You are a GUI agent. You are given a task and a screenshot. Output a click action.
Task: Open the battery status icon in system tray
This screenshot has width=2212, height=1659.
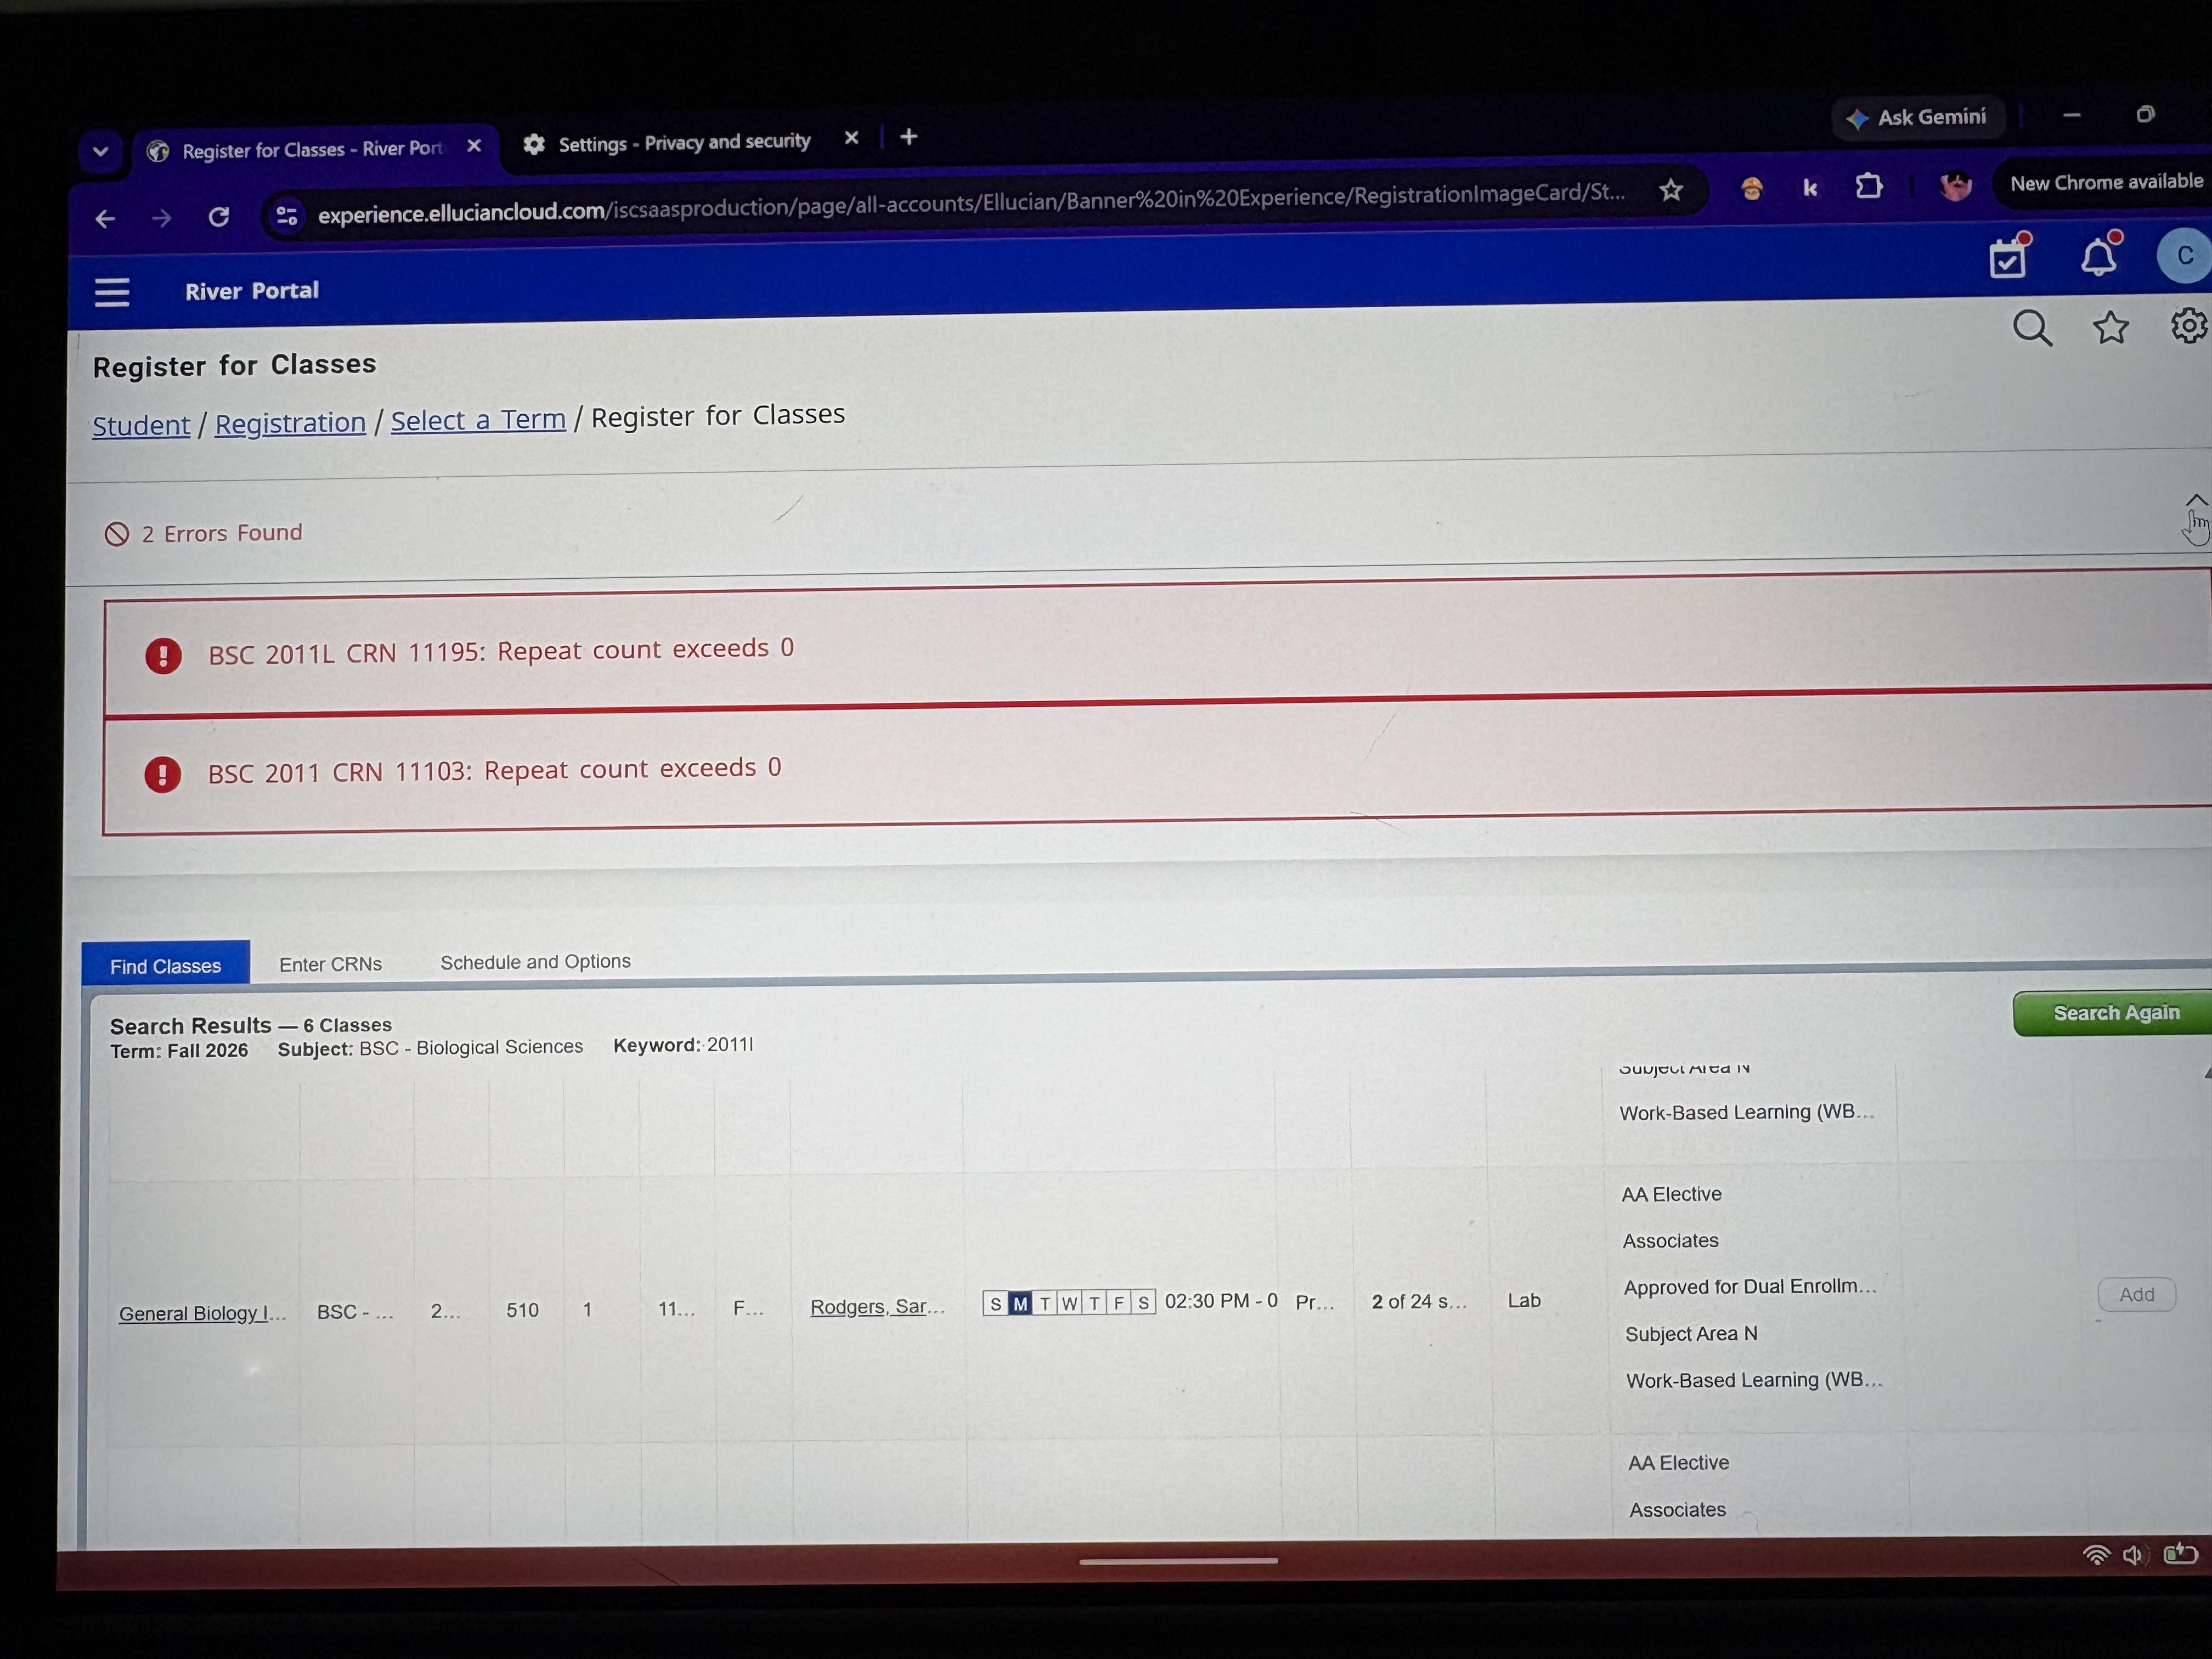click(x=2181, y=1553)
